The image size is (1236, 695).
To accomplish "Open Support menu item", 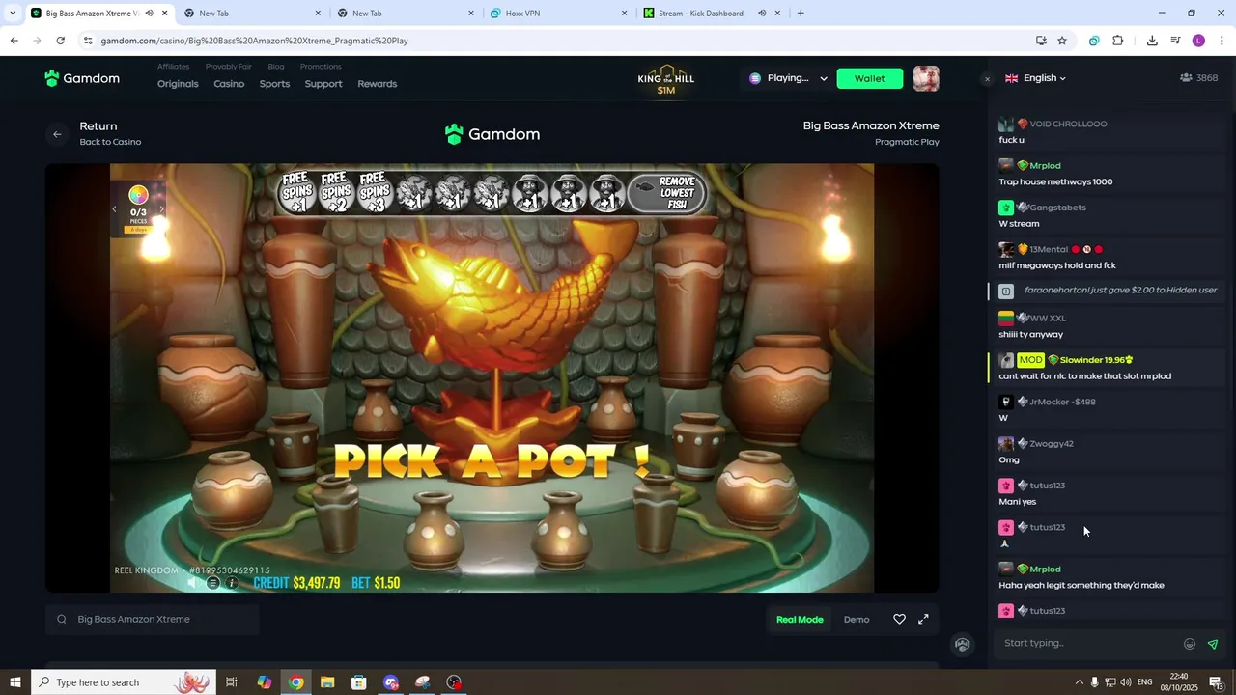I will click(x=323, y=84).
